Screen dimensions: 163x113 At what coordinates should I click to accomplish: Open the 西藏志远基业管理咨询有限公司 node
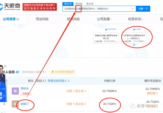106,38
